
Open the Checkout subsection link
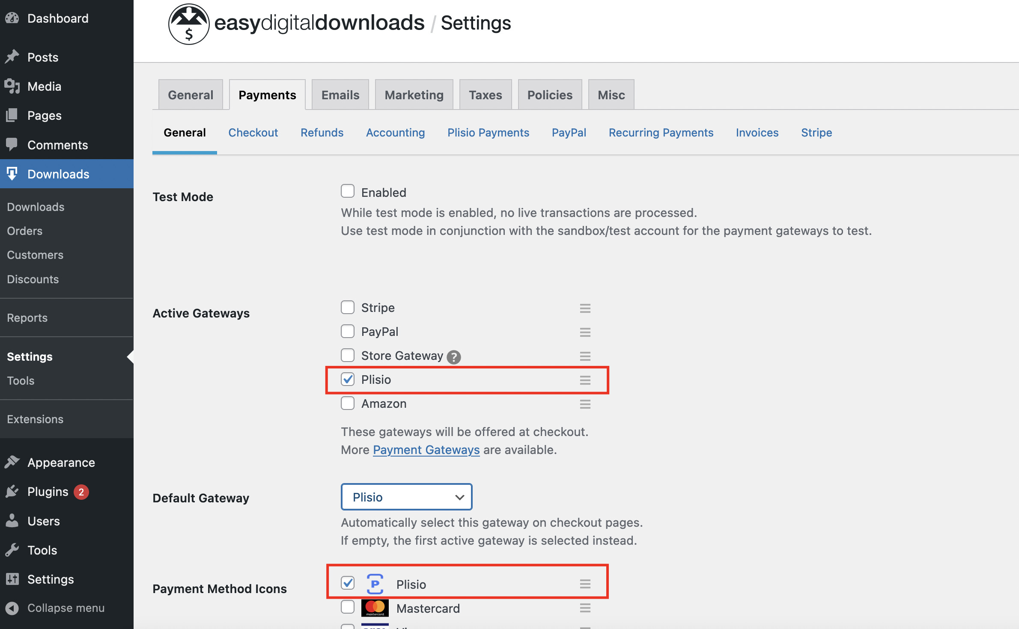coord(253,133)
